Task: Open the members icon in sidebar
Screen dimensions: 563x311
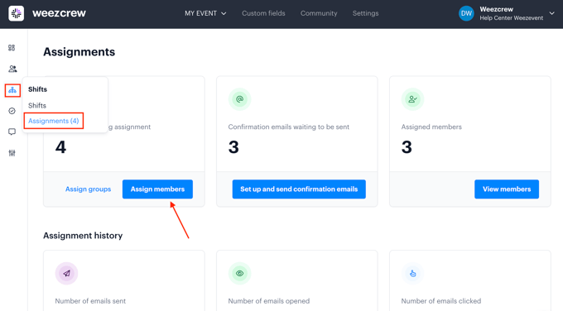Action: (x=12, y=69)
